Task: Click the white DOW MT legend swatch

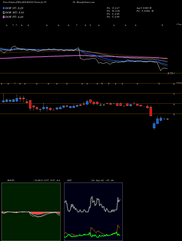Action: [4, 13]
